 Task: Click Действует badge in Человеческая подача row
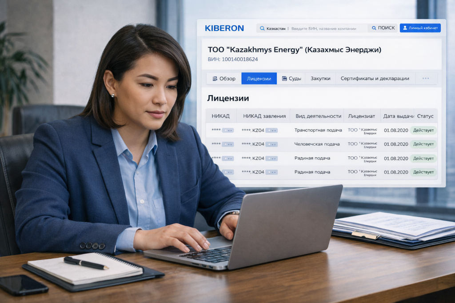pyautogui.click(x=423, y=144)
